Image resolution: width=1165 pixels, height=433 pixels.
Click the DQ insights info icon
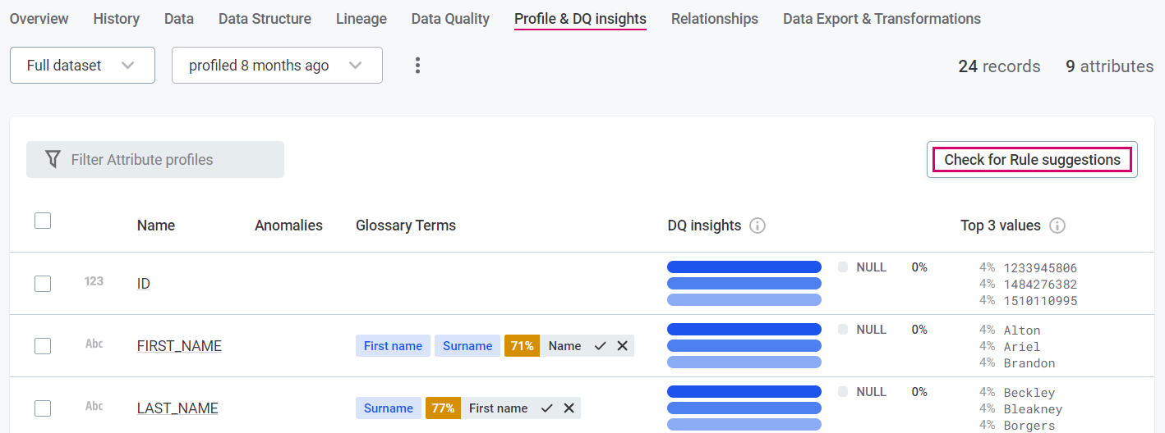[757, 226]
